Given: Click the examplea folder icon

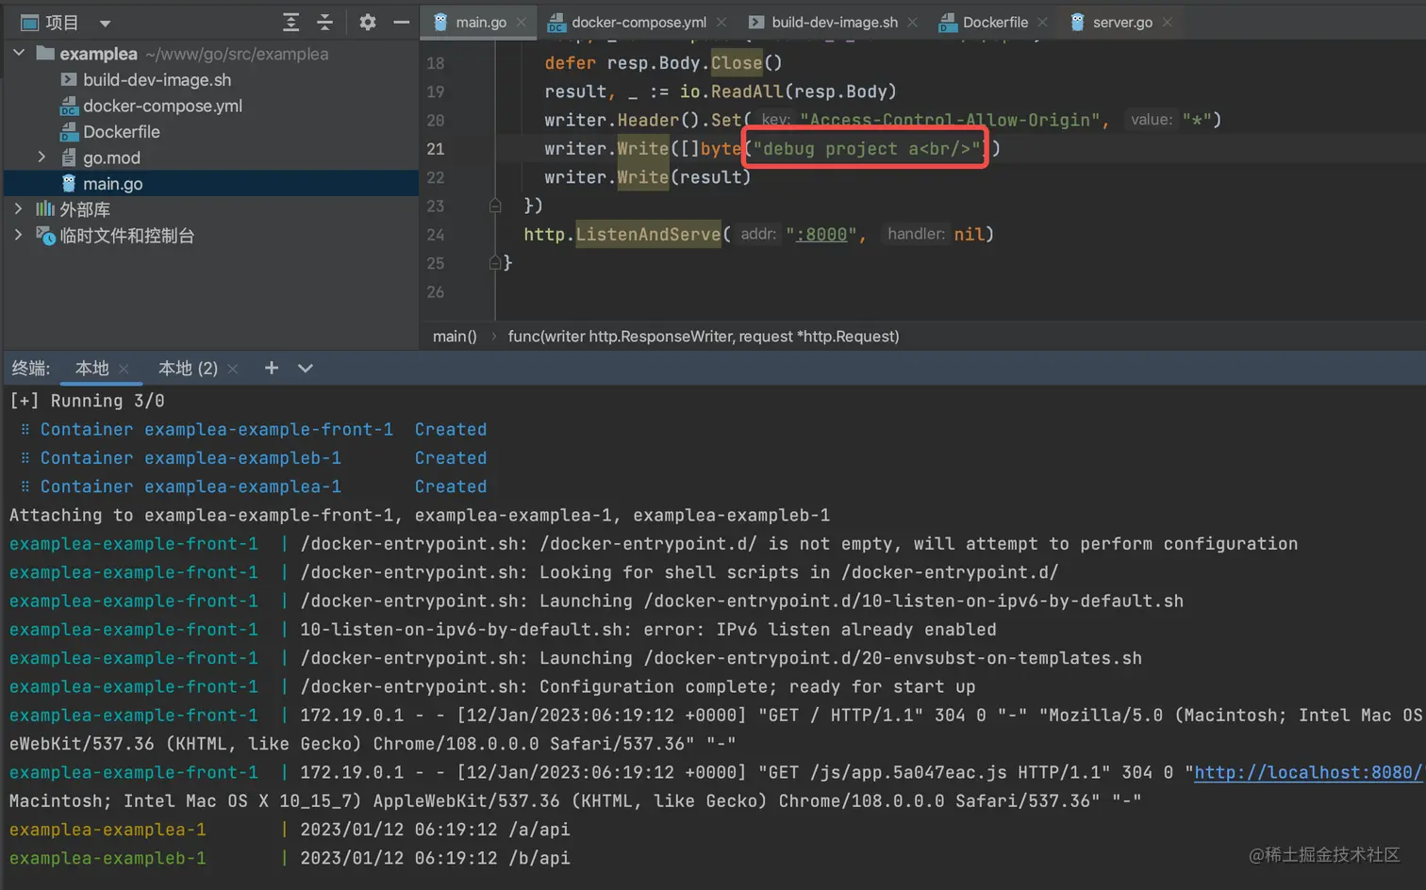Looking at the screenshot, I should 45,54.
